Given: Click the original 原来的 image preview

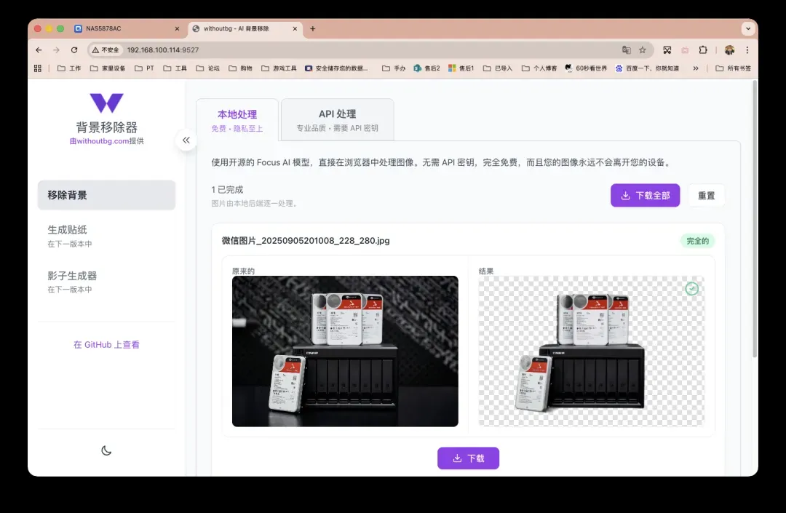Looking at the screenshot, I should 345,351.
